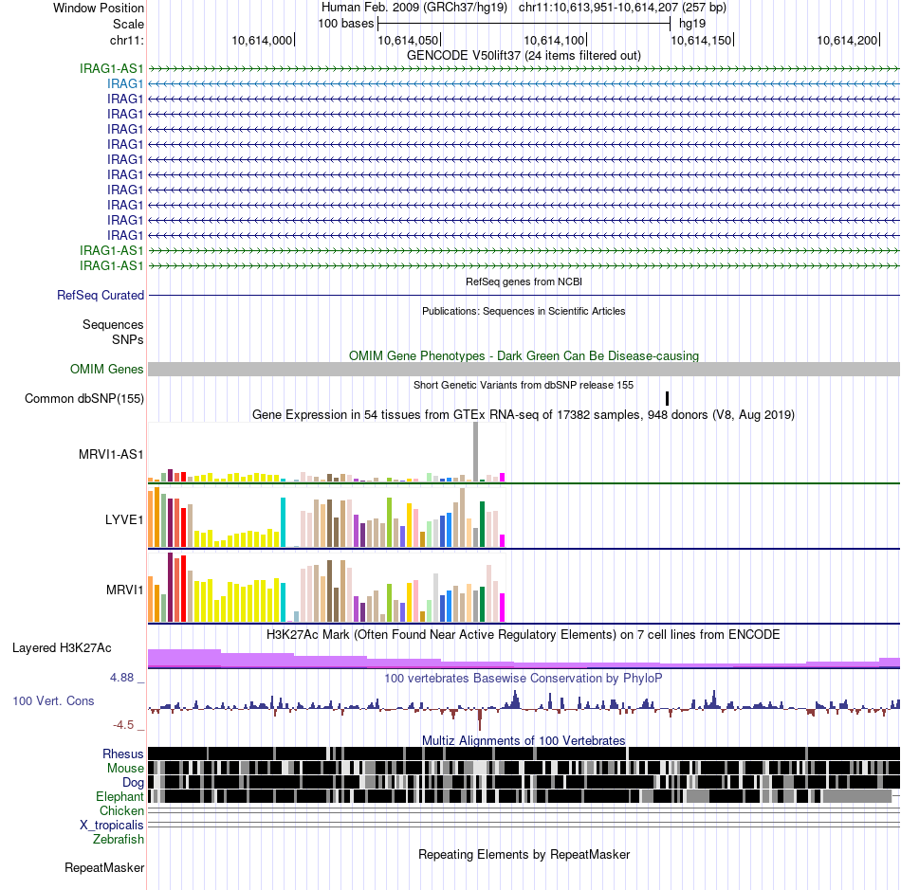Click the SNPs track label
Image resolution: width=901 pixels, height=890 pixels.
pos(128,339)
